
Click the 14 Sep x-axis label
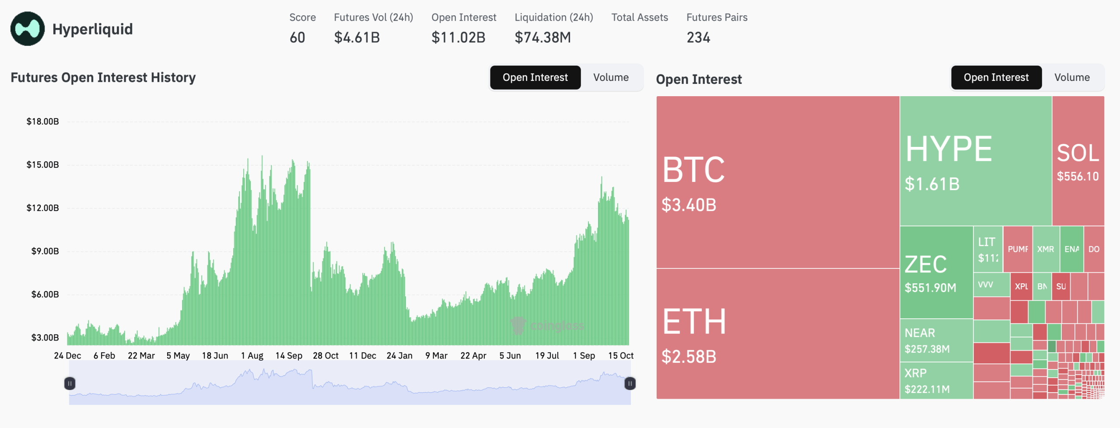[289, 356]
